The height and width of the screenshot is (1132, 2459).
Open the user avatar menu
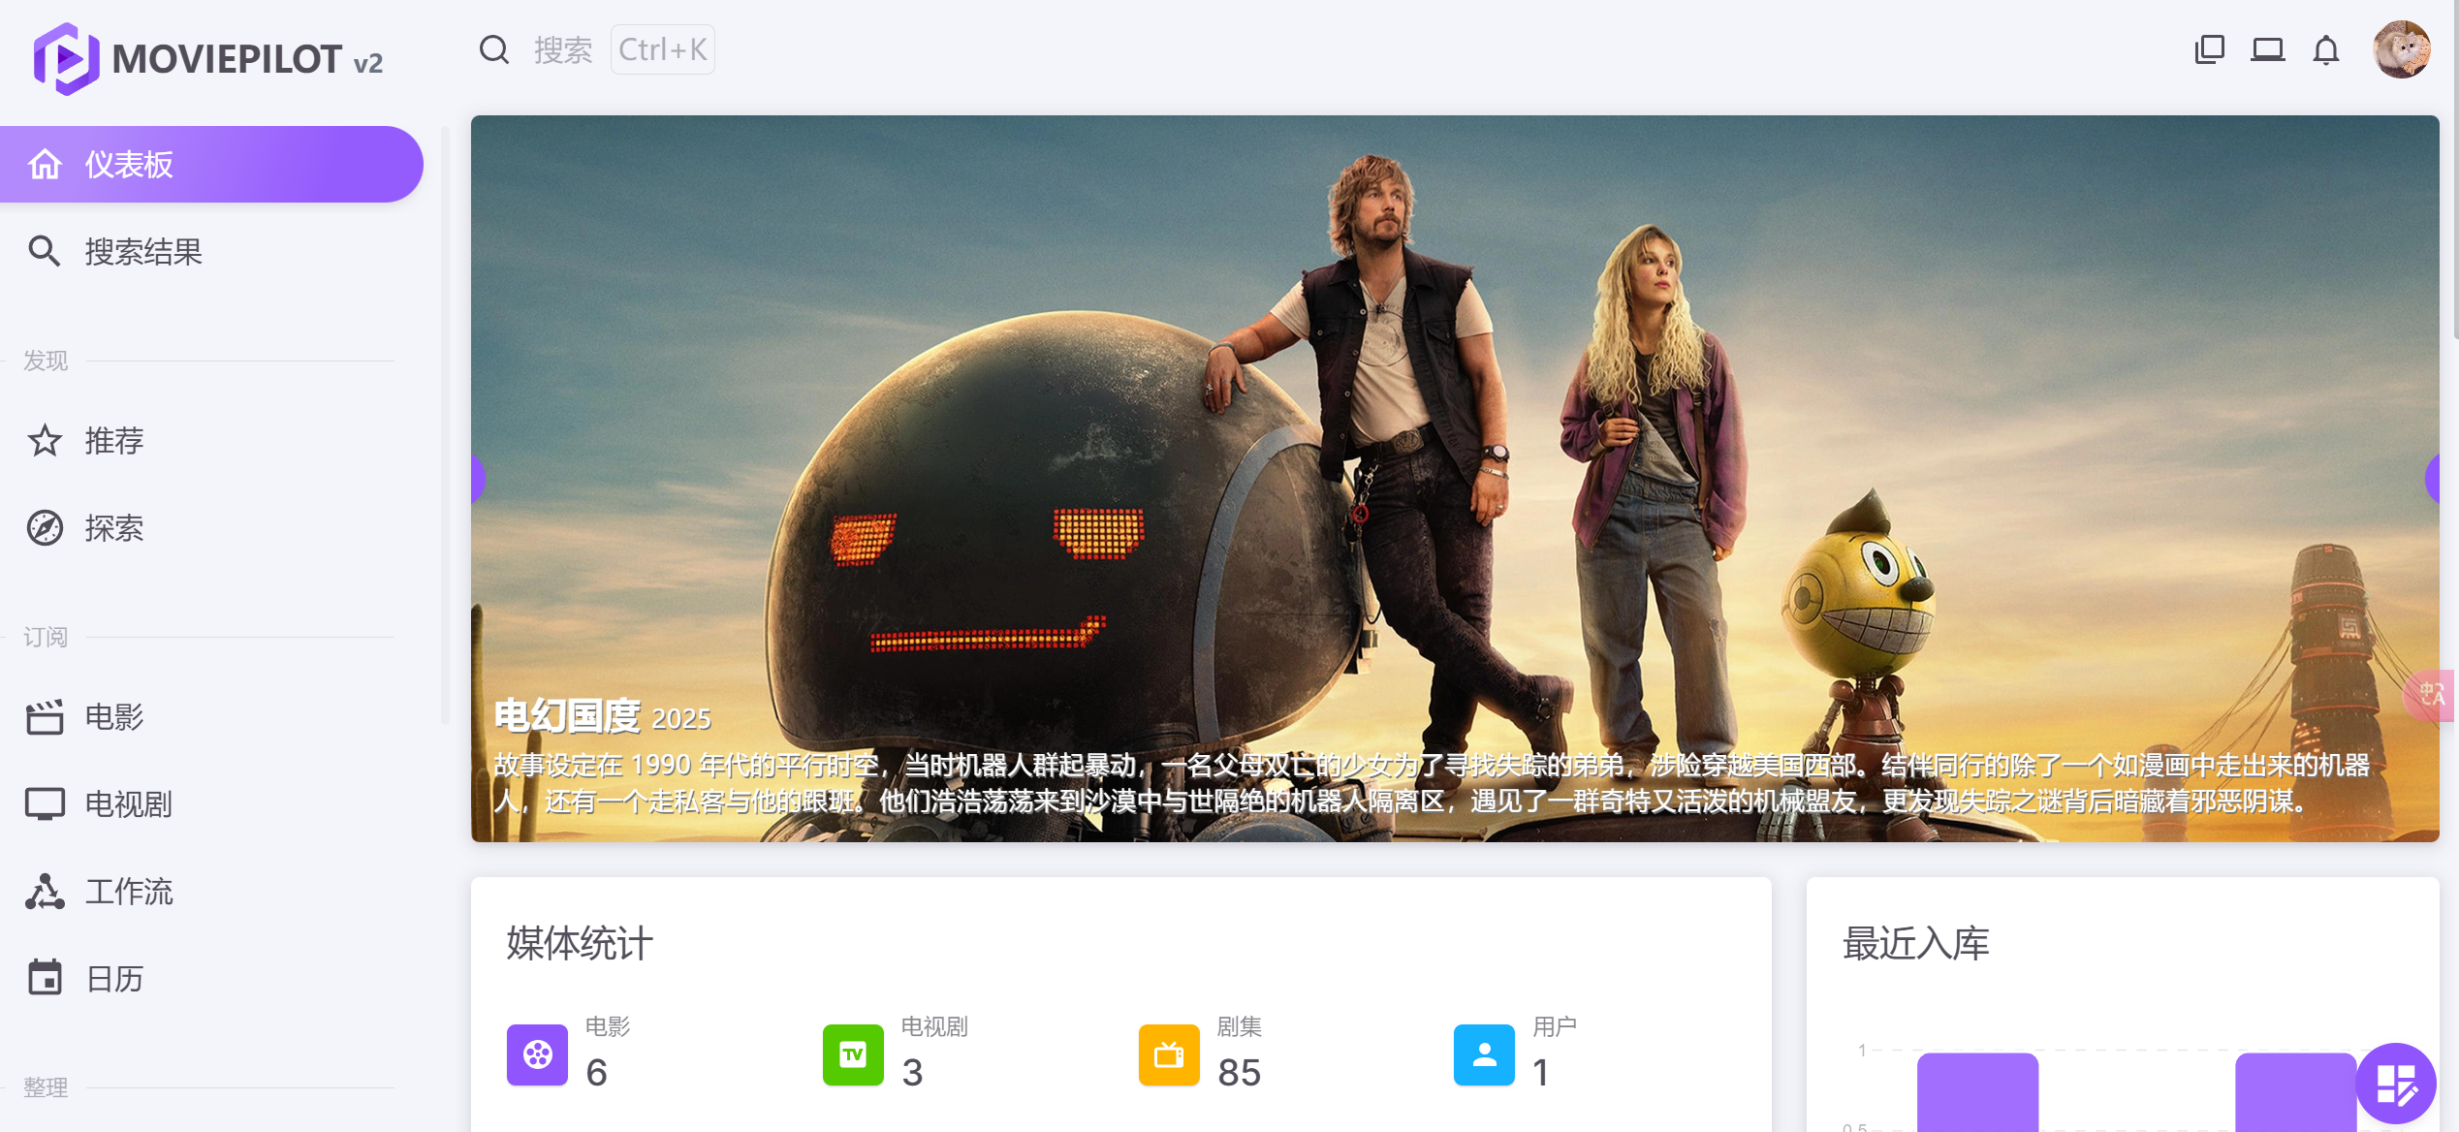[2401, 49]
